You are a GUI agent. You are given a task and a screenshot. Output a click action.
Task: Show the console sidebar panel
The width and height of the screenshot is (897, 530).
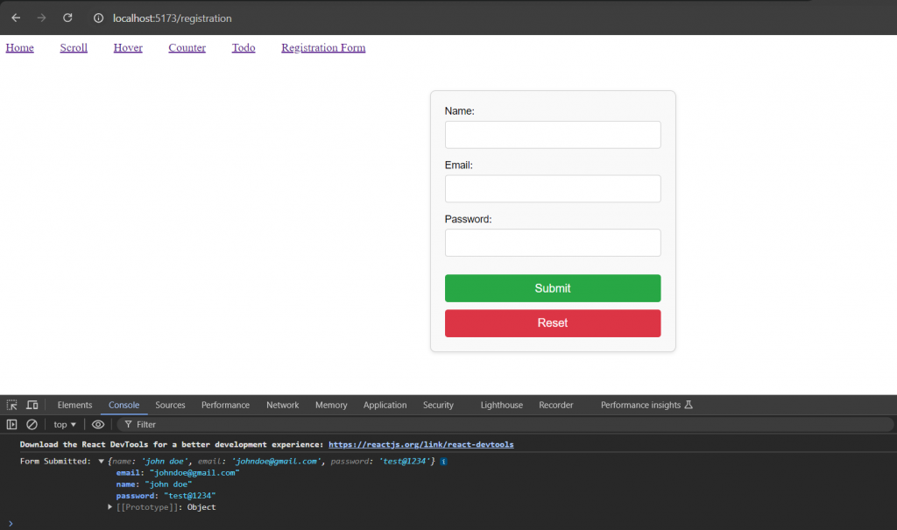(12, 425)
